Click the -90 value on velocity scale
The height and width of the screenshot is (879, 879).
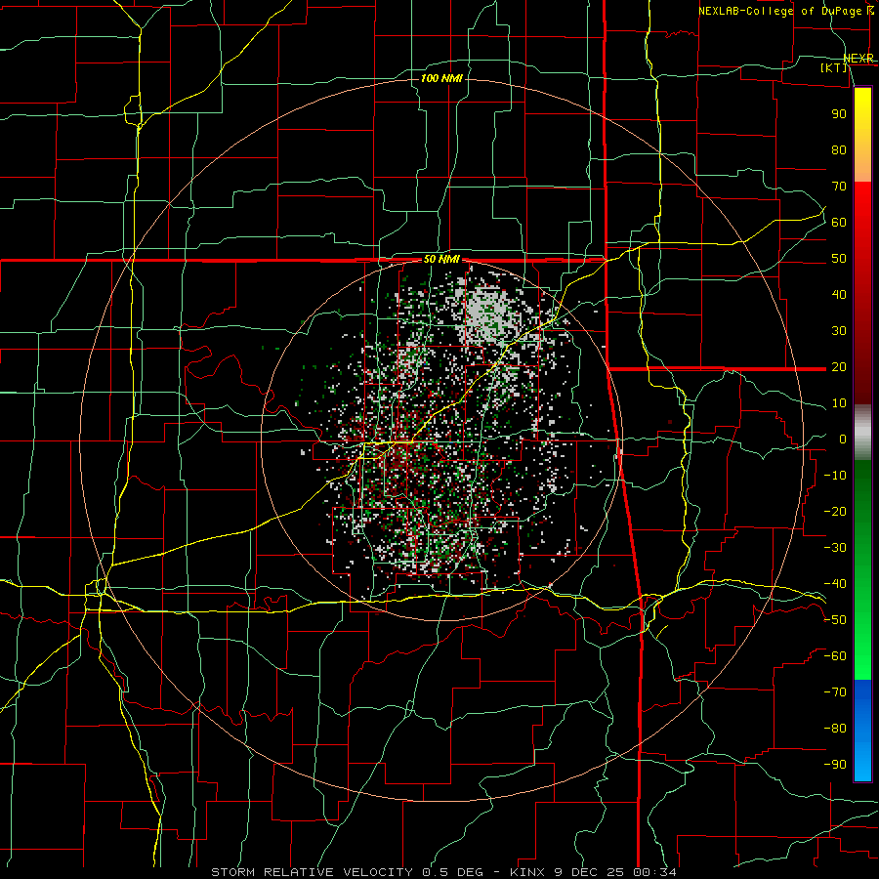point(835,765)
